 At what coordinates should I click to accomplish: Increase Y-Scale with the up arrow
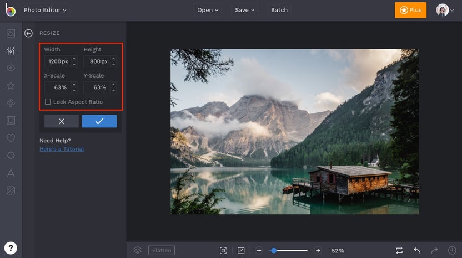tap(113, 85)
